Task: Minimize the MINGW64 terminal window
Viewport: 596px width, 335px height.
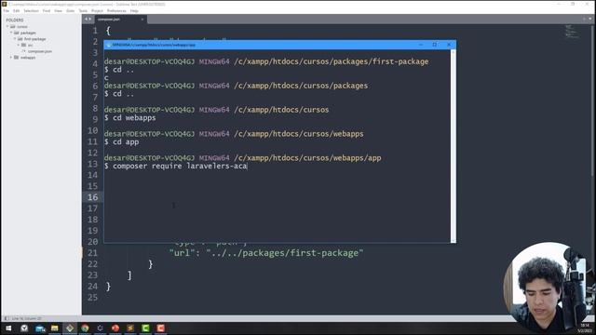Action: point(421,45)
